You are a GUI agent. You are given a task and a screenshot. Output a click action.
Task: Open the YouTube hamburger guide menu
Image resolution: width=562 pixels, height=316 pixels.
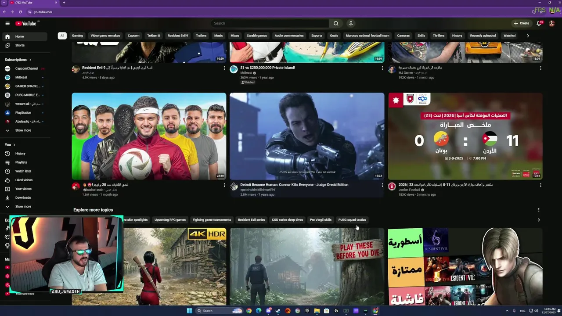[7, 23]
